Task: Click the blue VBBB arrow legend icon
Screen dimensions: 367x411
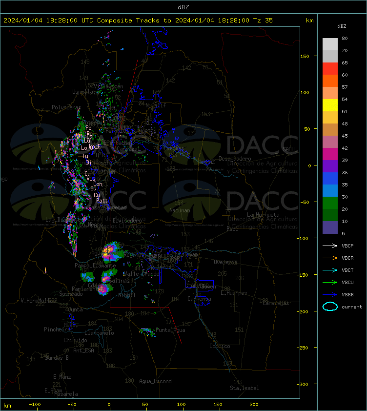Action: click(330, 295)
